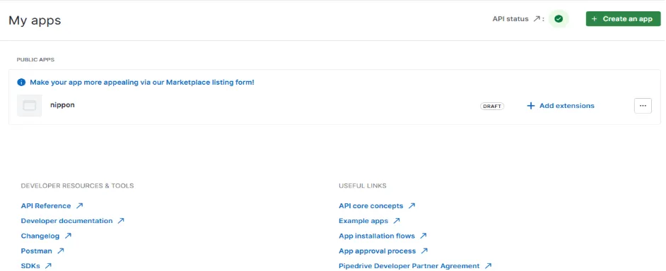Click the PUBLIC APPS section label
The image size is (666, 271).
pyautogui.click(x=35, y=60)
